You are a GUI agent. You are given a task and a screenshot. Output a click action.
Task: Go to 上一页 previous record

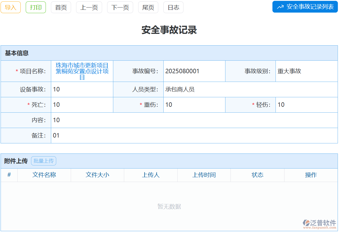coord(89,7)
